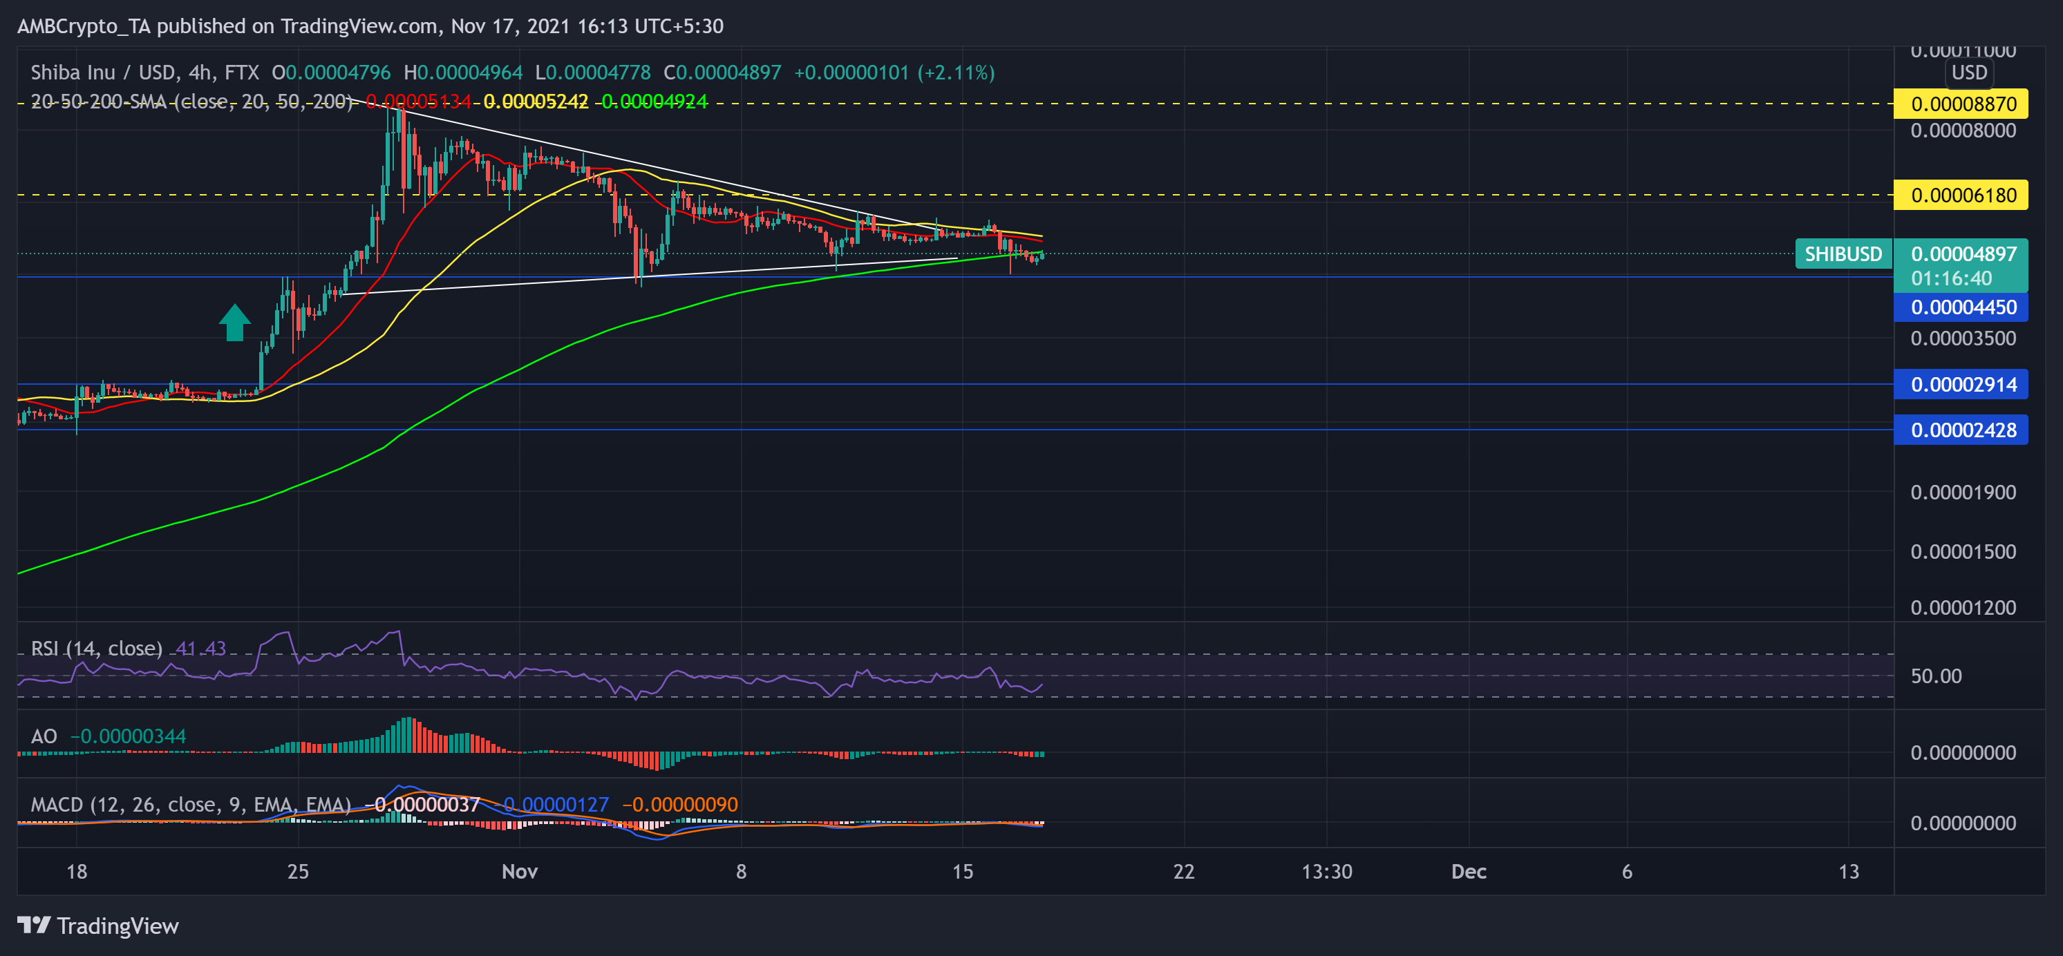Click the high price H0.00004964 value
Image resolution: width=2063 pixels, height=956 pixels.
pyautogui.click(x=463, y=72)
